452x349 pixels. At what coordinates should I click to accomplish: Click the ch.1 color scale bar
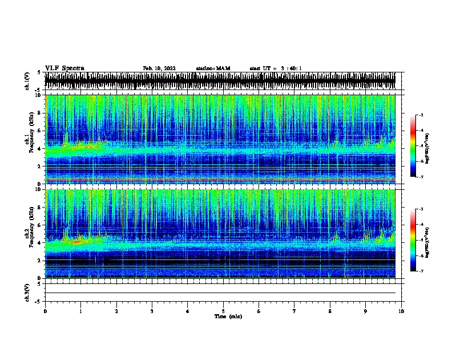tap(413, 146)
